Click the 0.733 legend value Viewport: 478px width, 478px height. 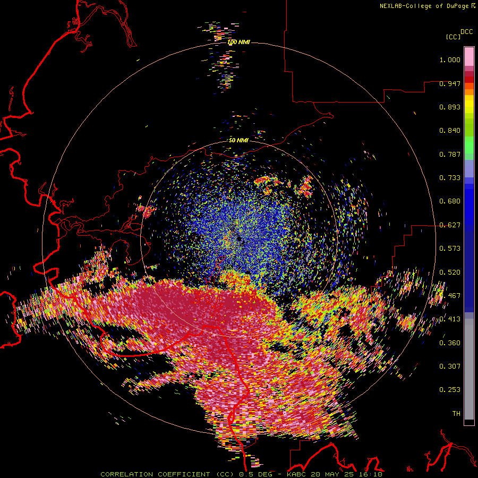450,178
